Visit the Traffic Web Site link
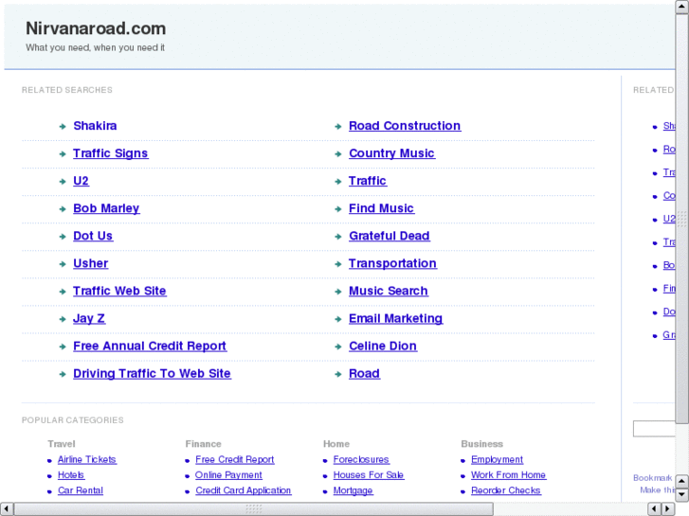Image resolution: width=689 pixels, height=516 pixels. point(119,292)
